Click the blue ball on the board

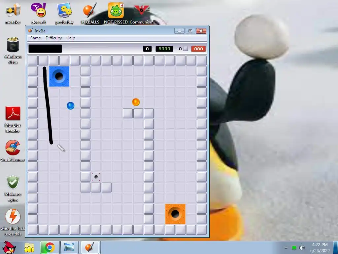[x=71, y=106]
